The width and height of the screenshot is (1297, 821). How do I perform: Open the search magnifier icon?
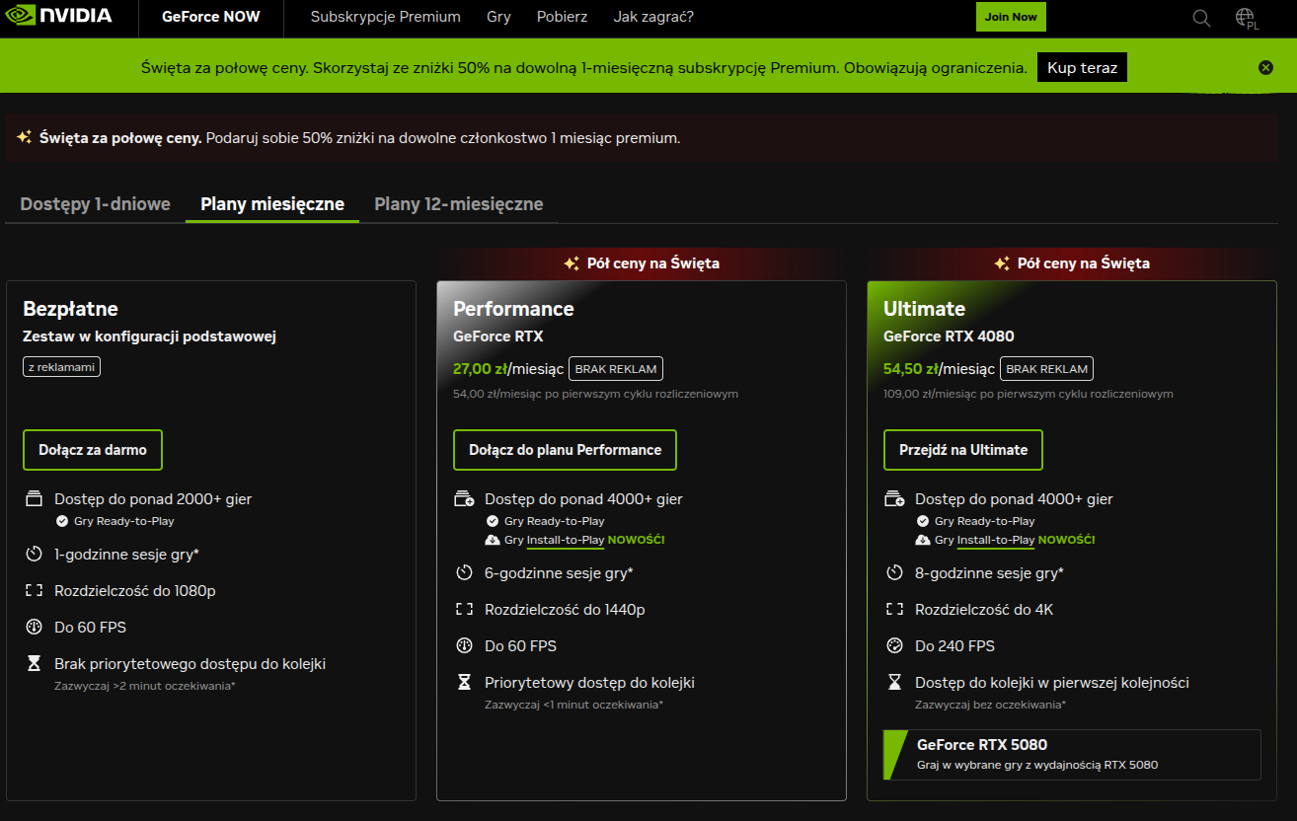click(1200, 18)
